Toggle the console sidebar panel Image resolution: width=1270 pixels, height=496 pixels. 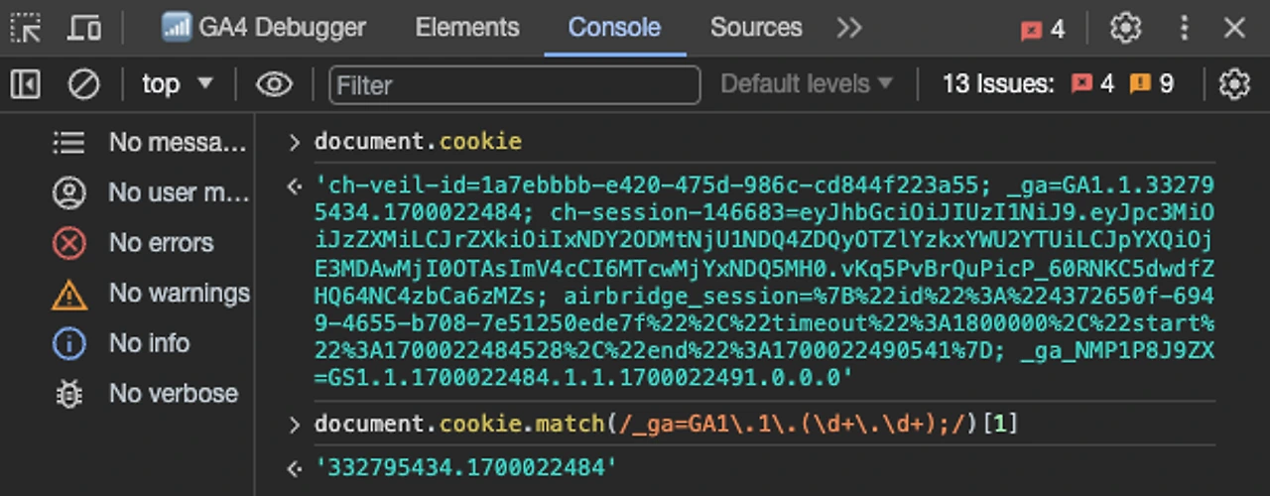[26, 84]
